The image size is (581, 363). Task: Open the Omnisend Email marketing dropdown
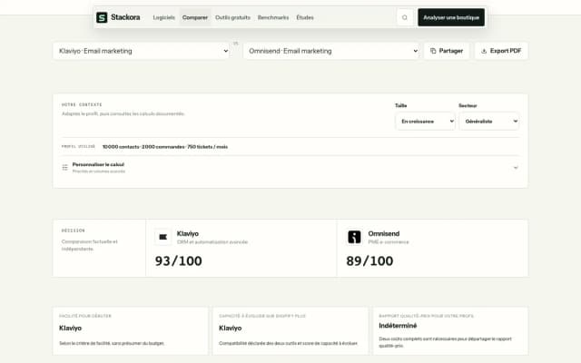tap(331, 51)
